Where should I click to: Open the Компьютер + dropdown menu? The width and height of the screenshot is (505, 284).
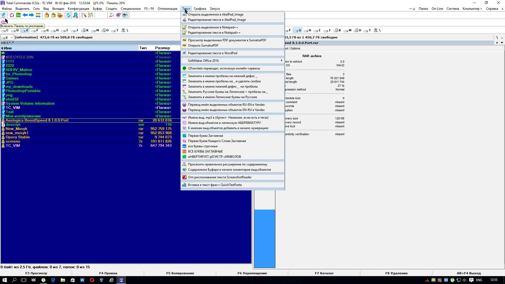coord(472,9)
